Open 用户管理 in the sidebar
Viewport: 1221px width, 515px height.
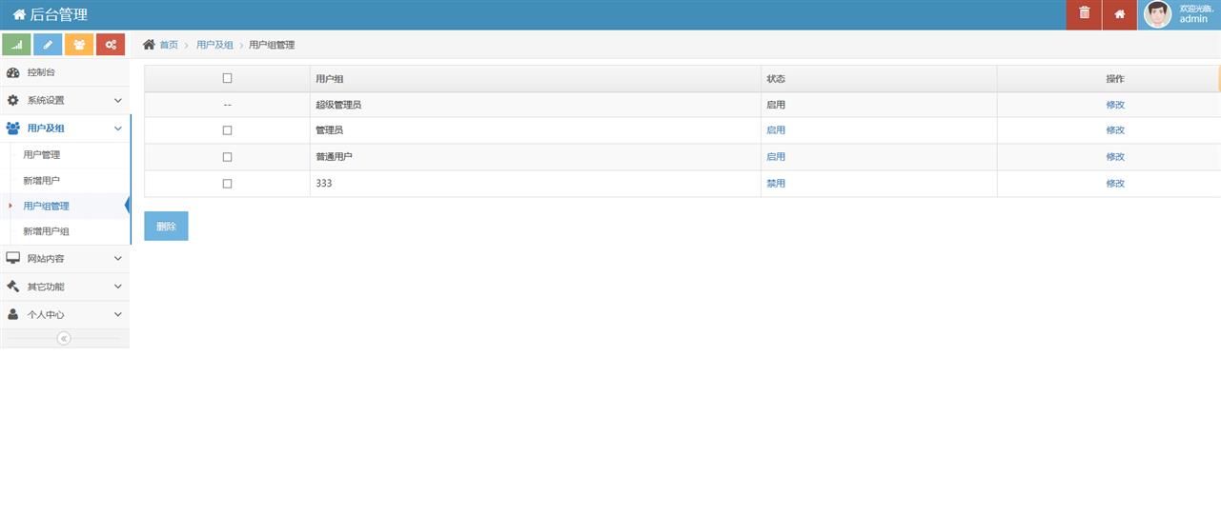[42, 154]
